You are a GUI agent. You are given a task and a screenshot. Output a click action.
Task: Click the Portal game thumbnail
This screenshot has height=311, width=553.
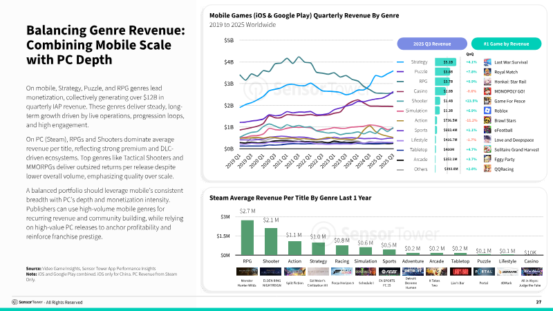484,272
